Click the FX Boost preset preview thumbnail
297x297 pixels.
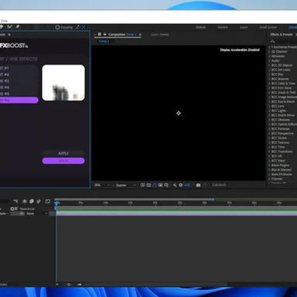tap(64, 82)
